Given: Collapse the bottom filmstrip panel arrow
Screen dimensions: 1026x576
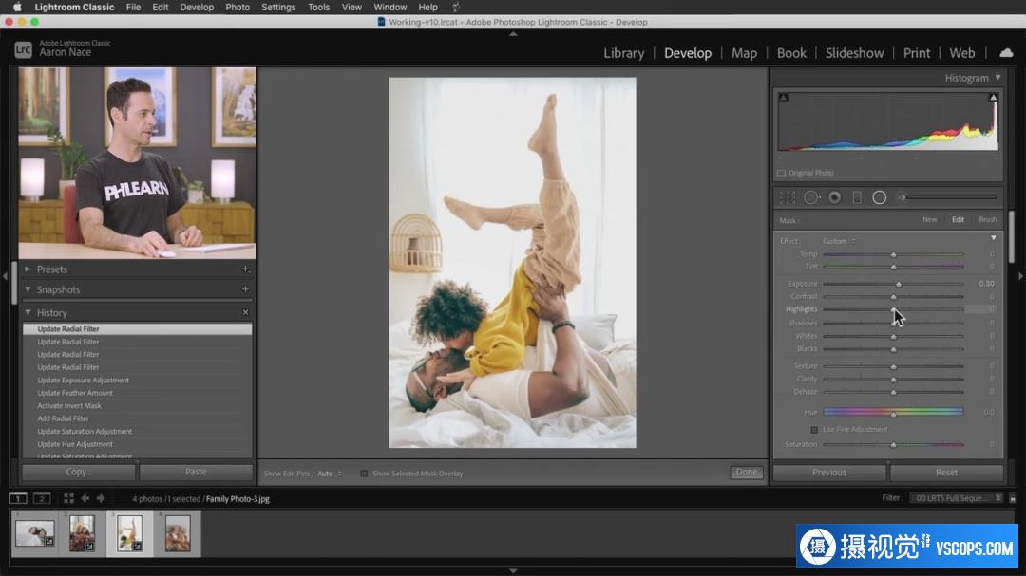Looking at the screenshot, I should click(513, 570).
